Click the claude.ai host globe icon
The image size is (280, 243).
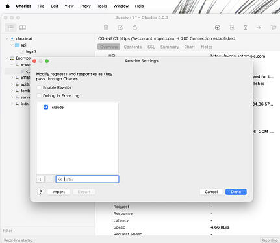[x=12, y=38]
